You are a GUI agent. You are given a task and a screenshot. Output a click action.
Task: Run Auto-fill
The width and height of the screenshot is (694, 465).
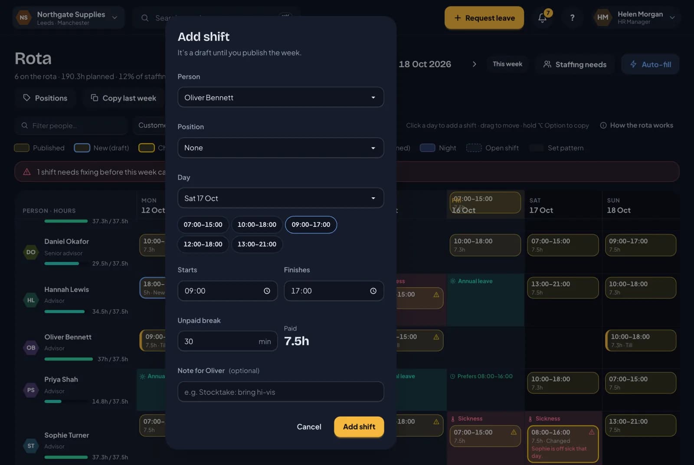[650, 64]
